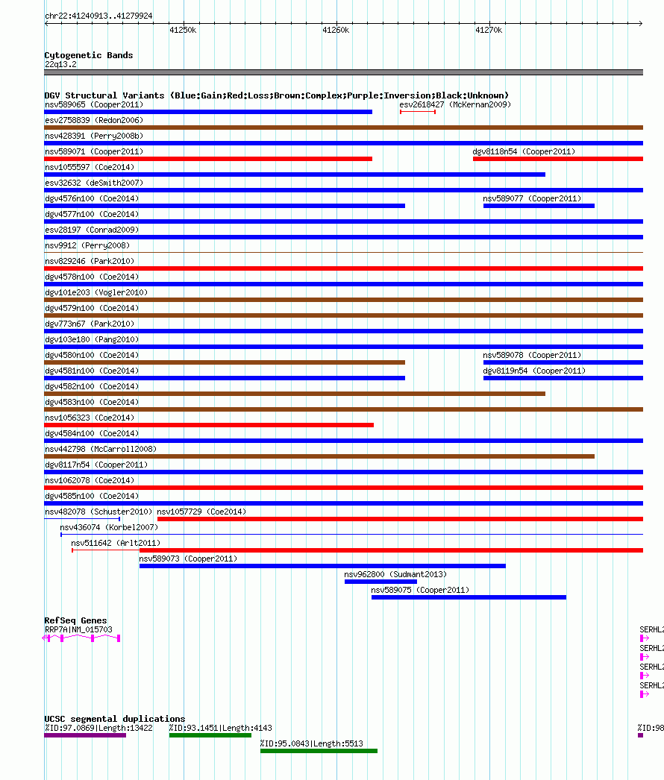Select nsv428391 (Perry2008b) label
The image size is (664, 780).
(x=94, y=136)
